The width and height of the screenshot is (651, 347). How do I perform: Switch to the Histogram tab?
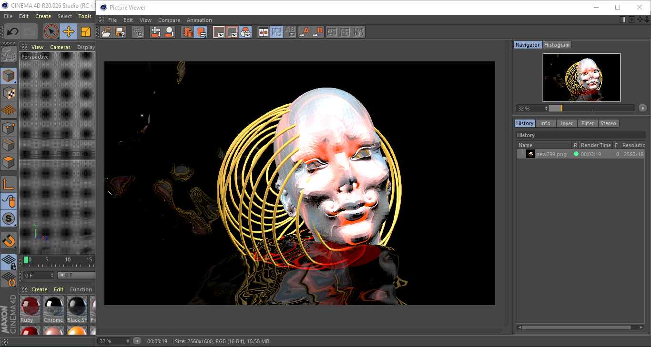point(557,45)
